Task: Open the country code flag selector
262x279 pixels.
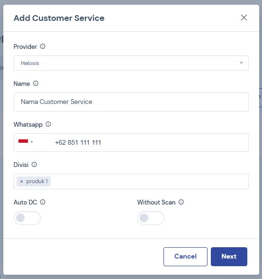Action: click(26, 141)
